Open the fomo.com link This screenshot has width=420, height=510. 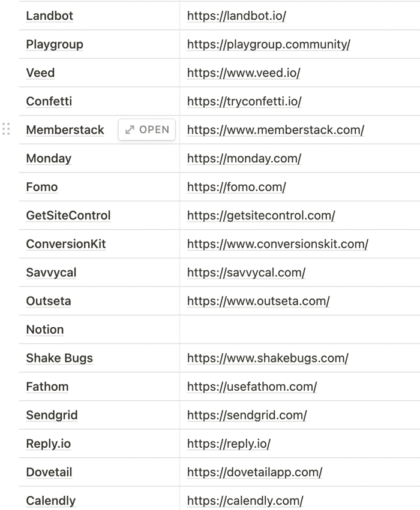click(x=236, y=187)
